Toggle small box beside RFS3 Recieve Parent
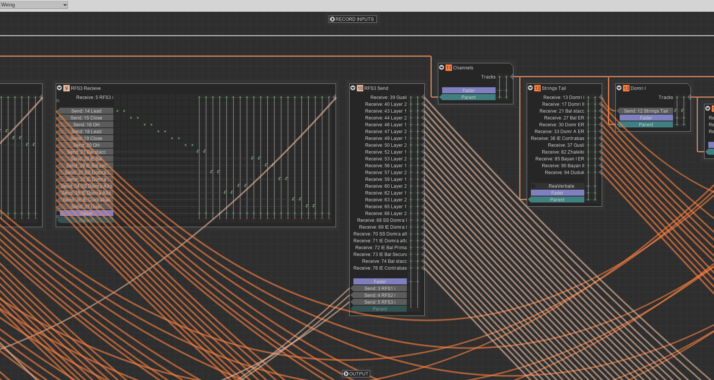This screenshot has width=714, height=380. pos(58,217)
